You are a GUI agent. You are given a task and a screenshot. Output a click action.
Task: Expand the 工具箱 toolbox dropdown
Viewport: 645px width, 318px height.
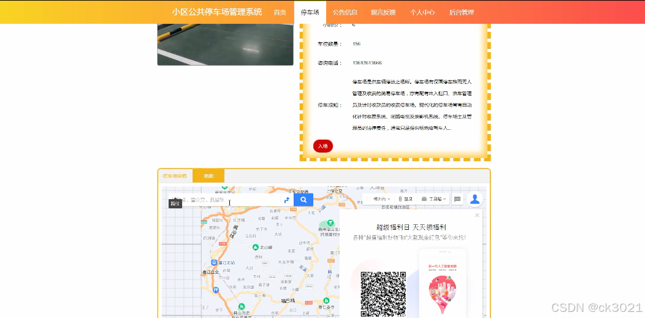coord(434,199)
